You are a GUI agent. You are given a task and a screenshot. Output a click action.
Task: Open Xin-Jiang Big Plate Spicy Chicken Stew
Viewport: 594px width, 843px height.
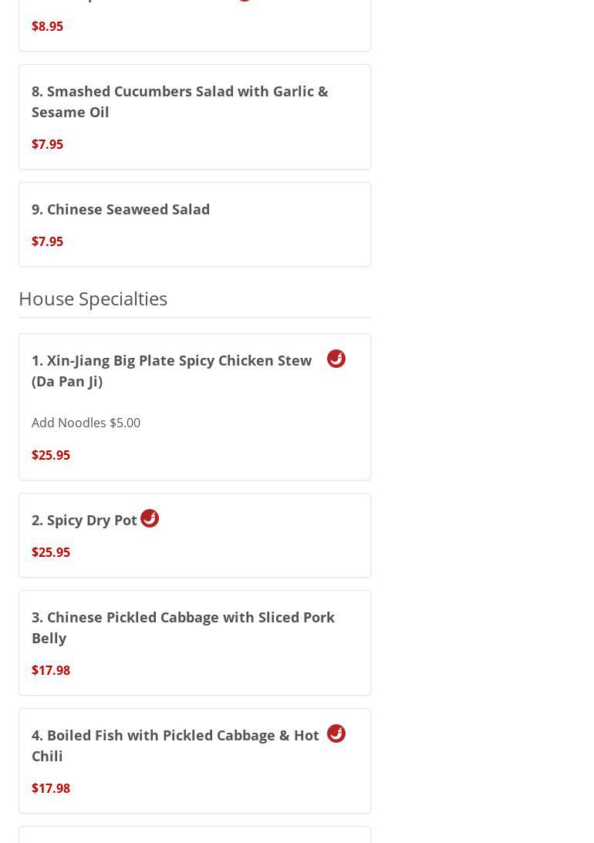tap(171, 370)
